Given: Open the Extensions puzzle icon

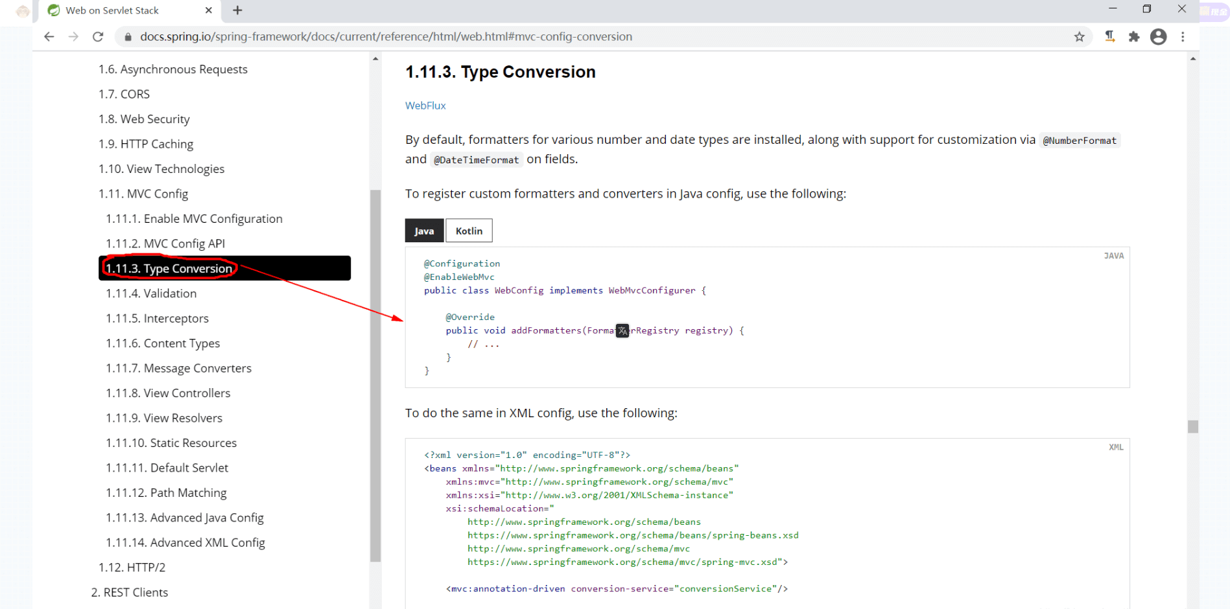Looking at the screenshot, I should click(x=1133, y=37).
